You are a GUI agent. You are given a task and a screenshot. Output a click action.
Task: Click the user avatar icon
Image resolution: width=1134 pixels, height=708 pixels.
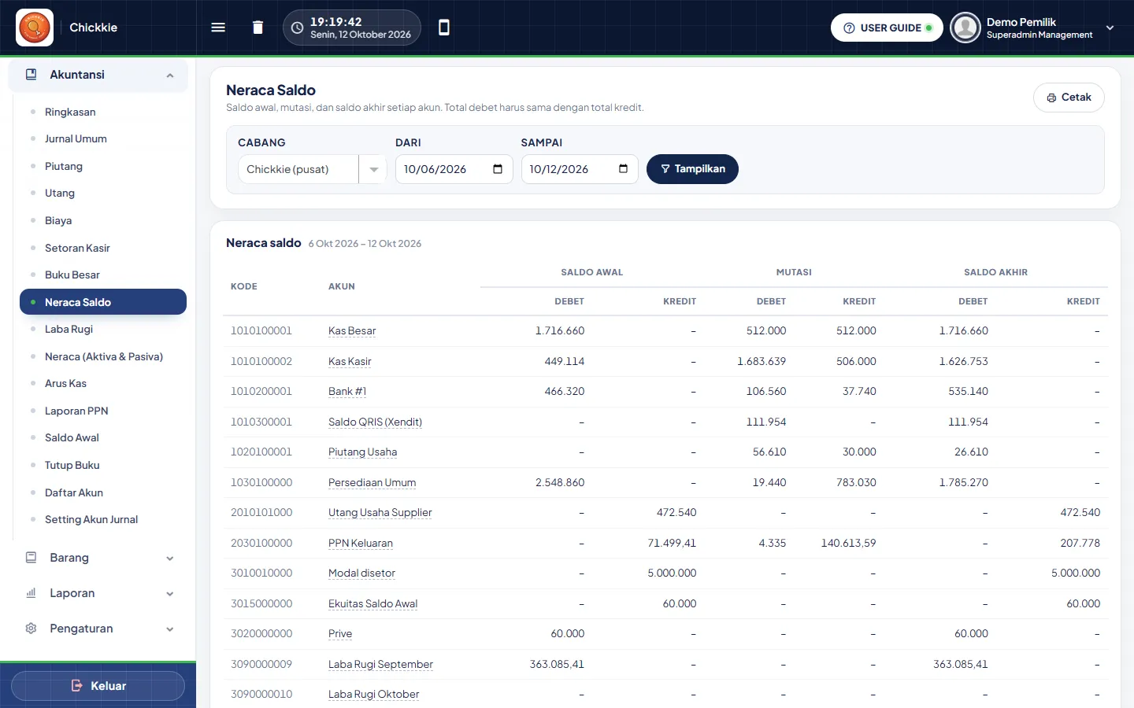point(965,28)
